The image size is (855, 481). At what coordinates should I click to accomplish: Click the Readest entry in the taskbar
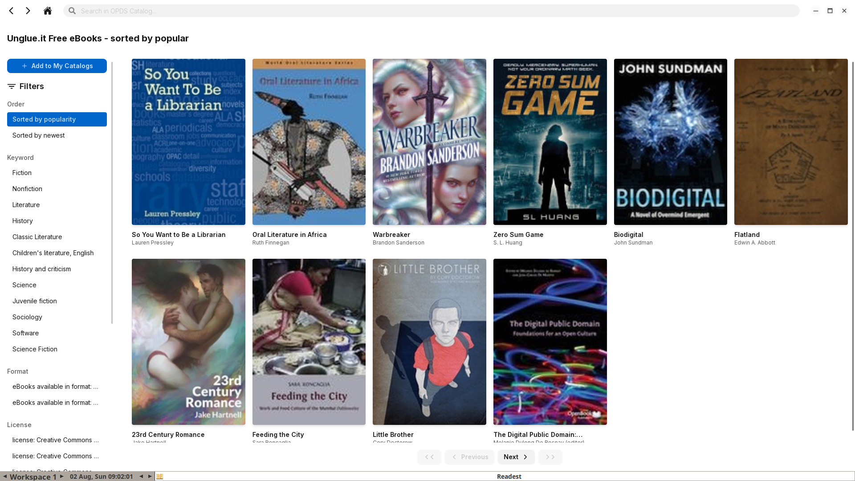pyautogui.click(x=509, y=477)
